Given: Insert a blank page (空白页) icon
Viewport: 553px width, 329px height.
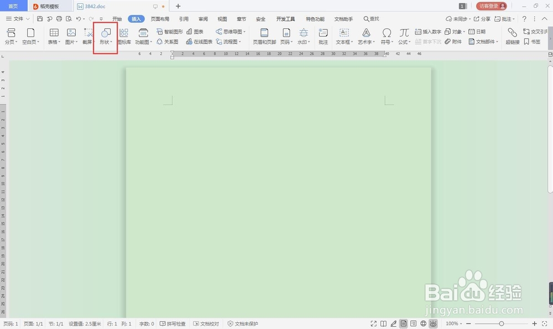Looking at the screenshot, I should click(x=30, y=36).
